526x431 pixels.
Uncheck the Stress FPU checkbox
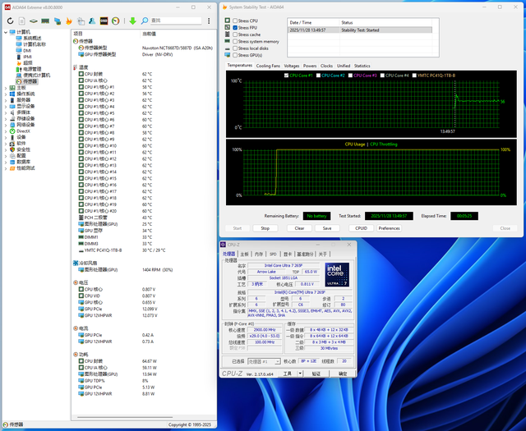coord(234,27)
